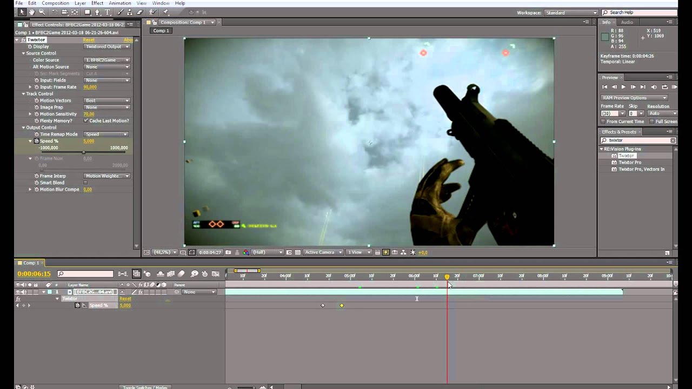Select the Pan Behind anchor tool

coord(75,12)
